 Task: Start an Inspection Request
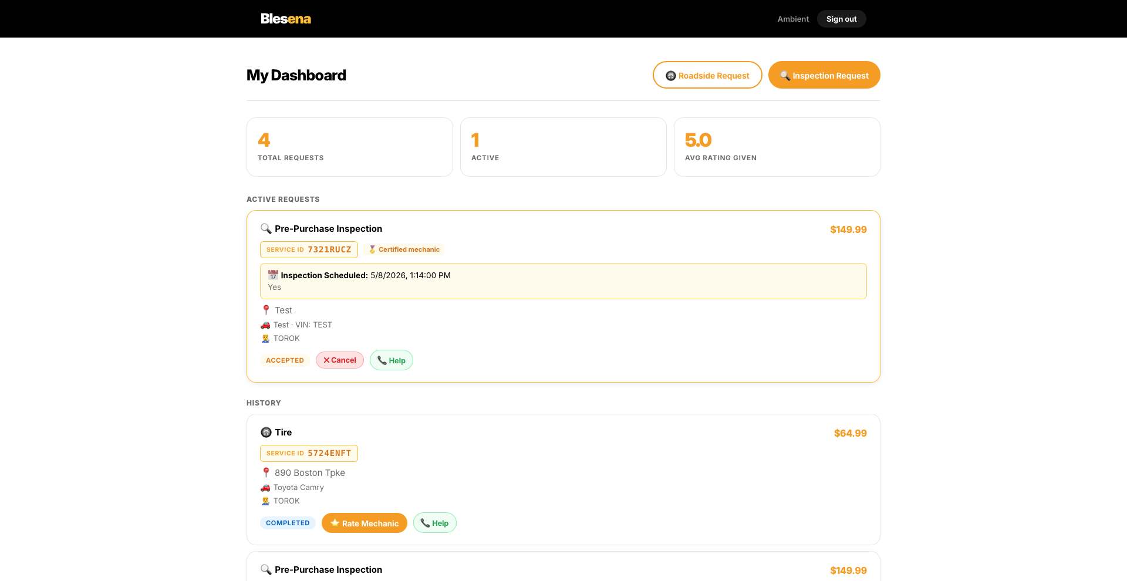tap(824, 75)
